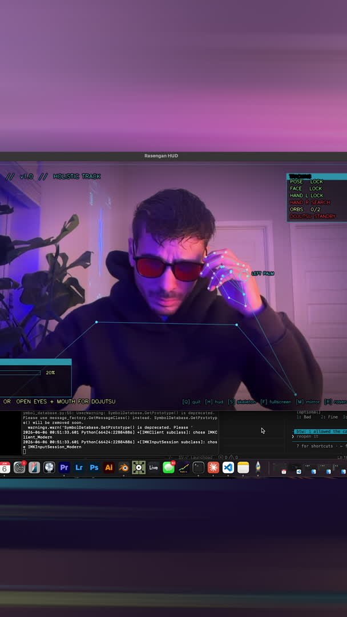
Task: Open Blender from the dock
Action: (124, 467)
